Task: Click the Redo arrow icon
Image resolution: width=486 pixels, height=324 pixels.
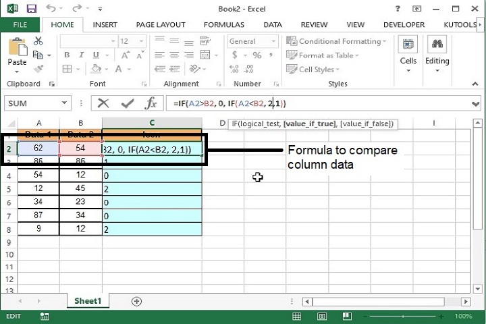Action: (76, 8)
